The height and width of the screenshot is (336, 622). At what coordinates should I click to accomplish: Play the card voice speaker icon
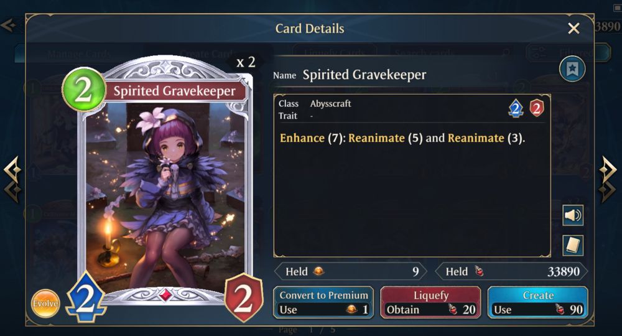coord(573,215)
